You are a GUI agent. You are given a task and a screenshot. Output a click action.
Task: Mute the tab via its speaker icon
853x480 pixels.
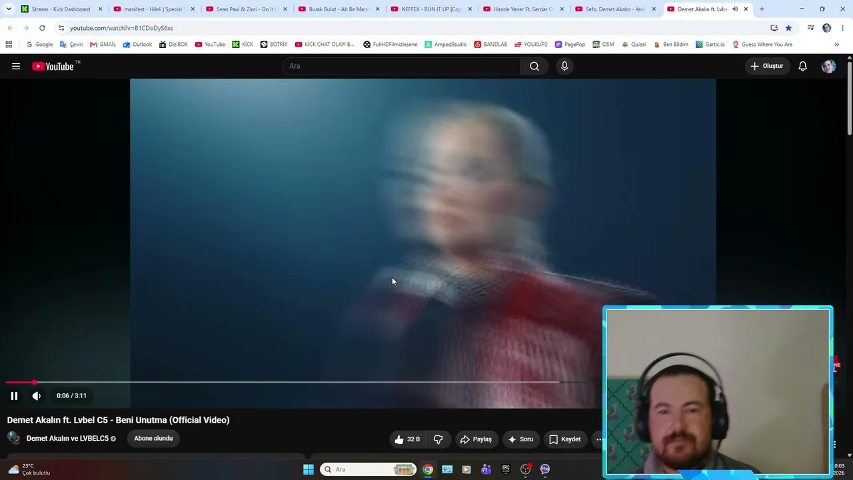pyautogui.click(x=735, y=9)
